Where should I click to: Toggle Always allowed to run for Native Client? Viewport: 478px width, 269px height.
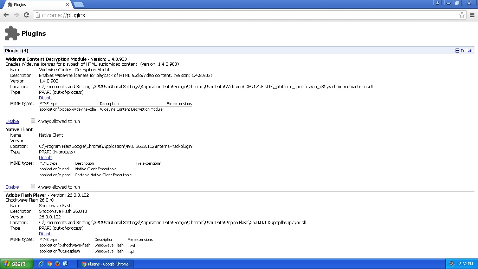pyautogui.click(x=33, y=186)
